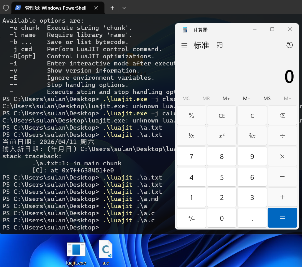Open the calculator hamburger navigation menu

click(184, 45)
